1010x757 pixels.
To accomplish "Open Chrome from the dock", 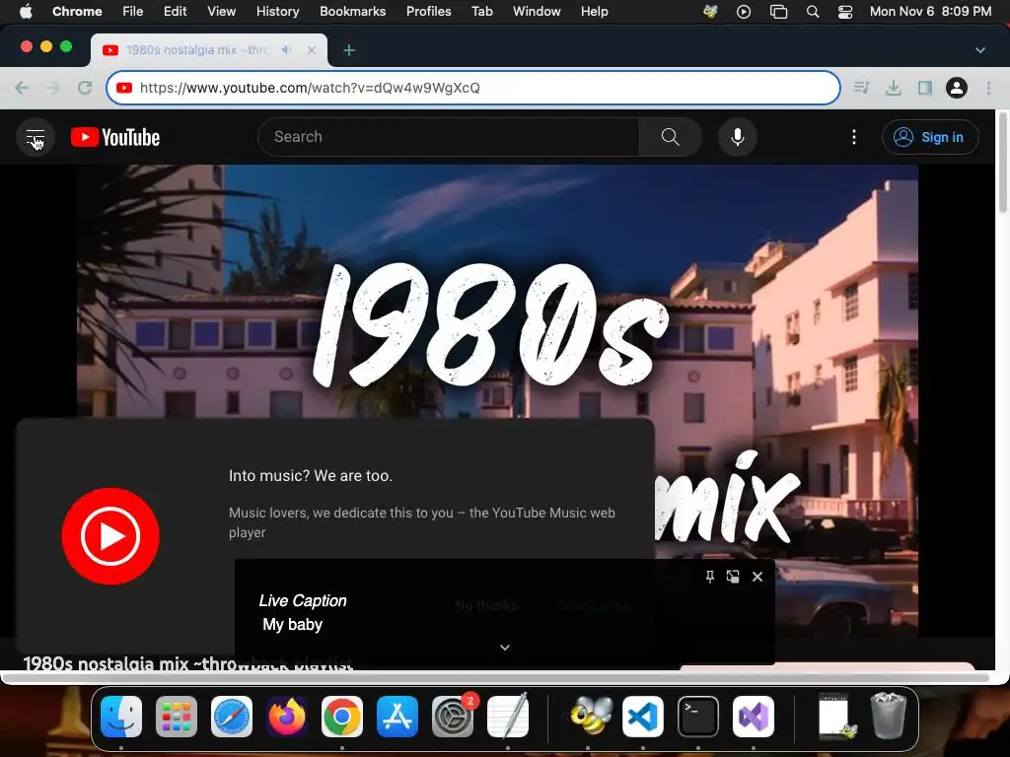I will 342,717.
